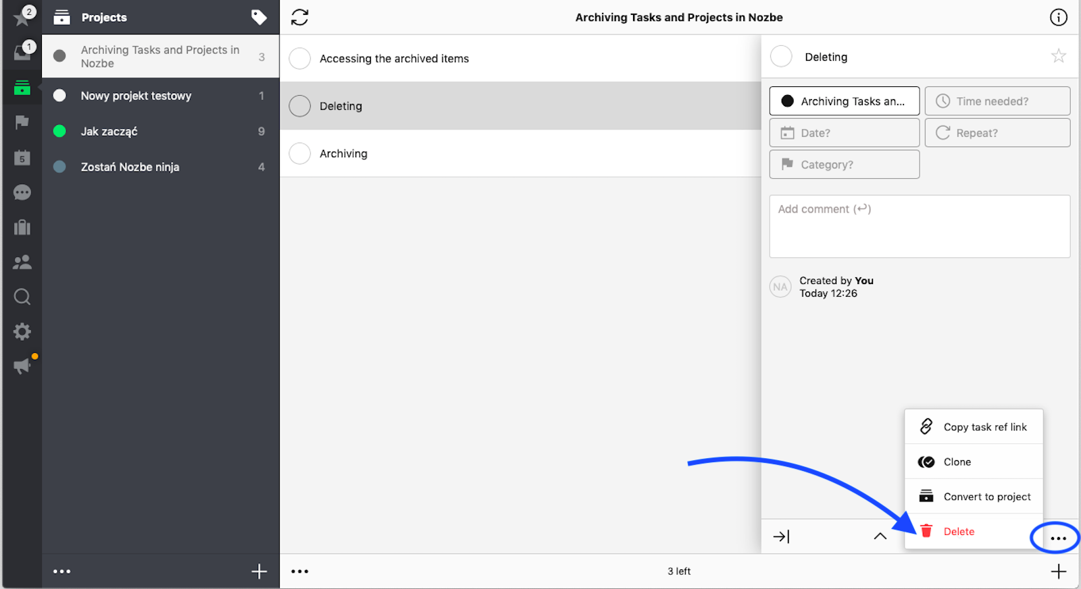Check off Deleting in details panel
This screenshot has width=1081, height=589.
[x=782, y=56]
